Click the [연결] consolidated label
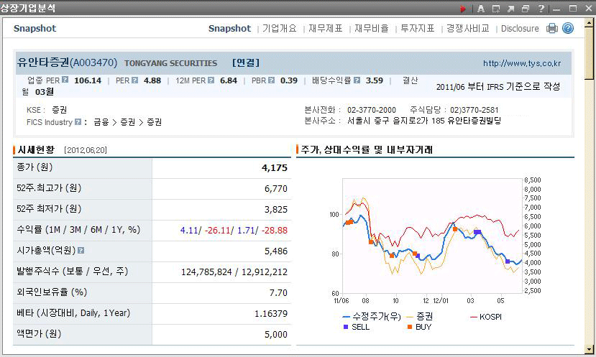The width and height of the screenshot is (596, 357). [x=246, y=62]
